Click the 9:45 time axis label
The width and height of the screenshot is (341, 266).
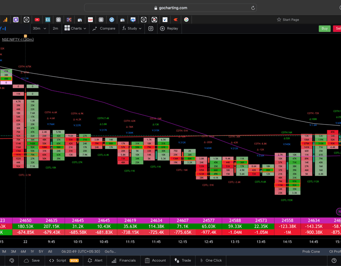coord(52,242)
